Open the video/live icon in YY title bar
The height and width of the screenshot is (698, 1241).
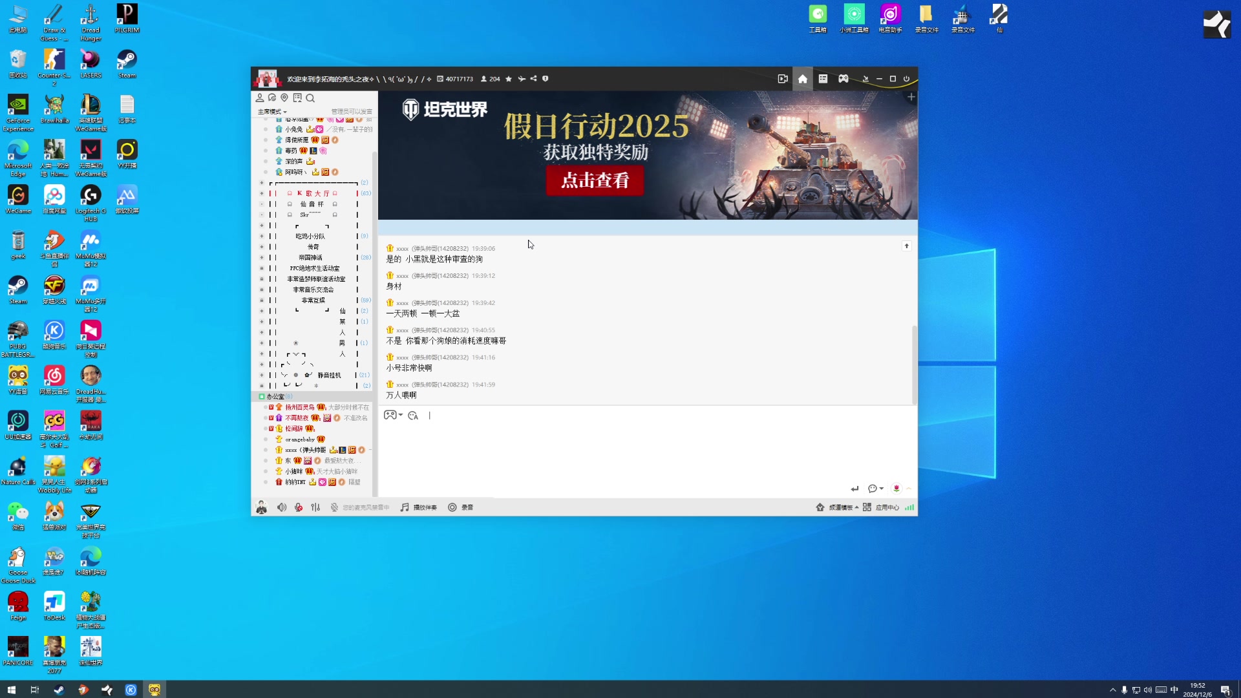(783, 79)
